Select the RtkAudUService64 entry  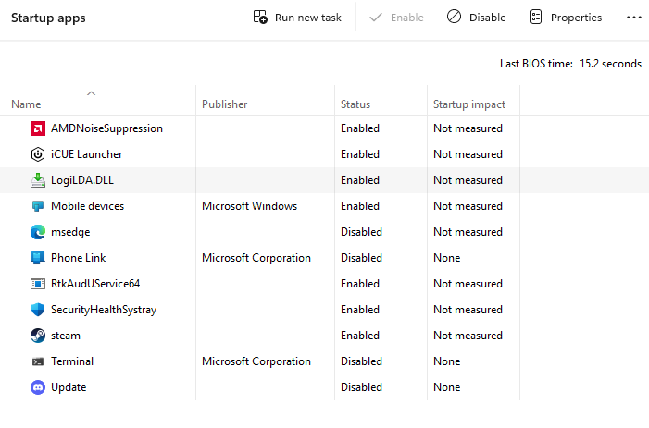click(x=324, y=284)
